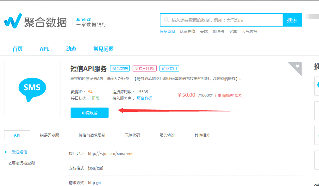
Task: Open the 首页 home menu
Action: pyautogui.click(x=18, y=49)
